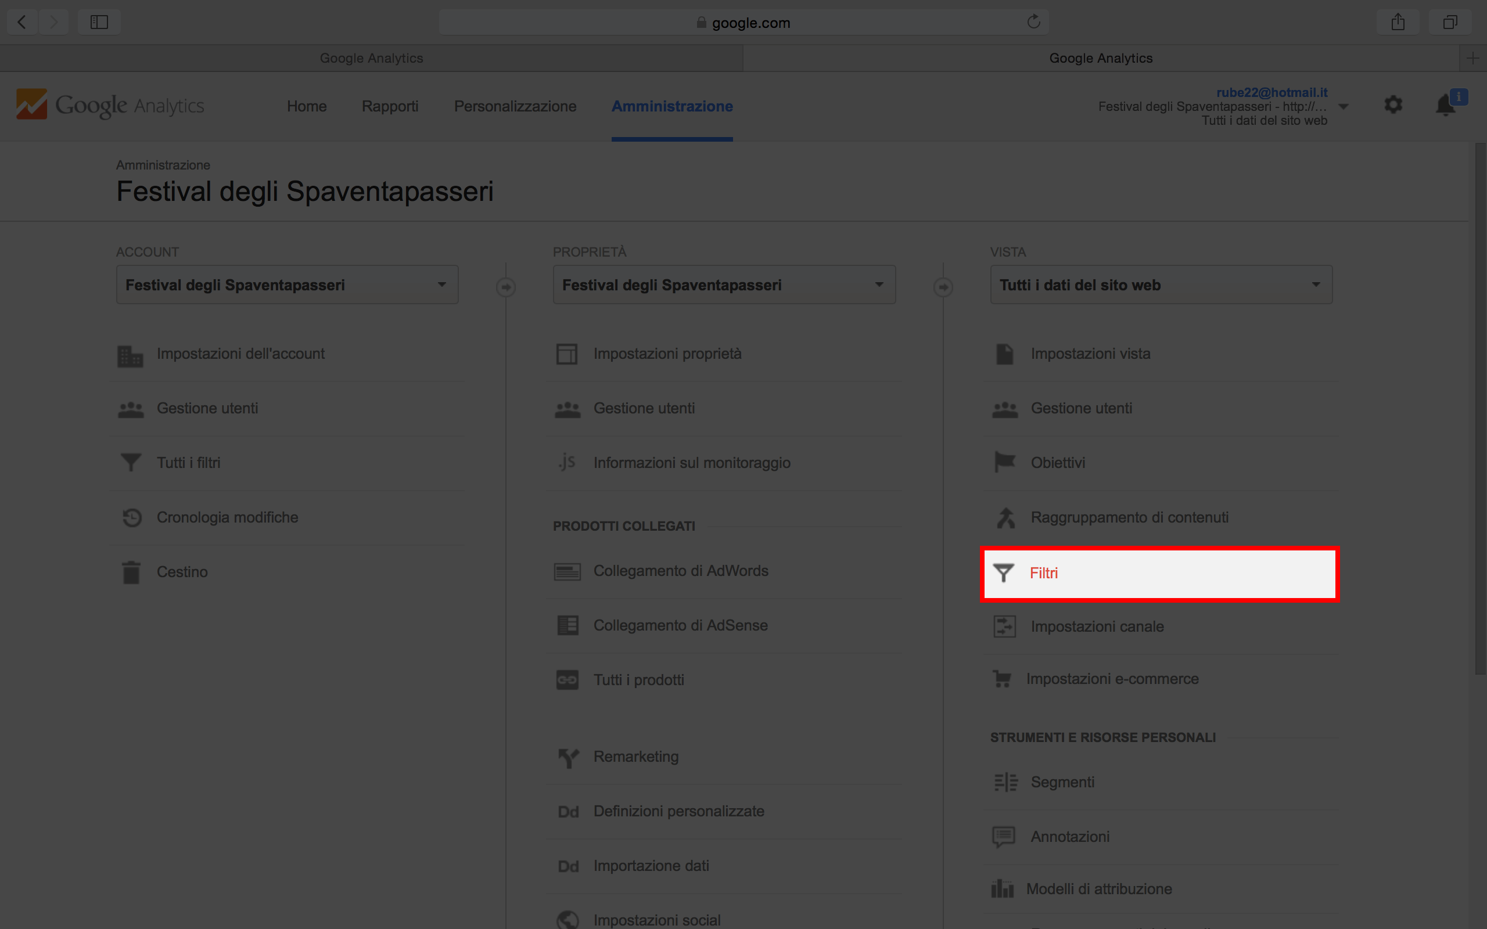
Task: Click the Impostazioni e-commerce cart icon
Action: pyautogui.click(x=1001, y=679)
